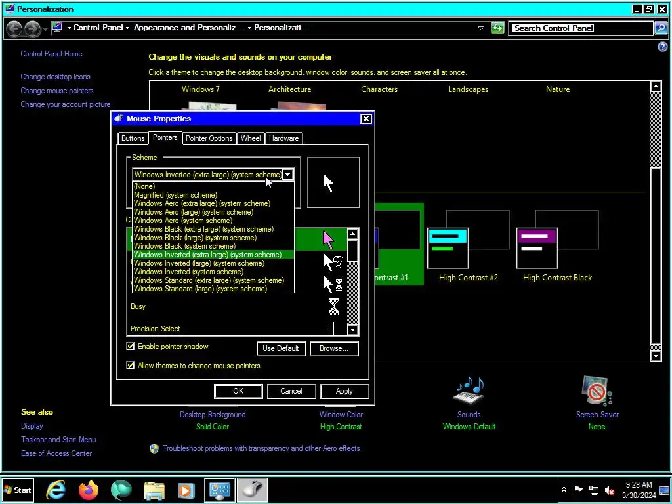Open the Screen Saver settings icon

coord(597,391)
